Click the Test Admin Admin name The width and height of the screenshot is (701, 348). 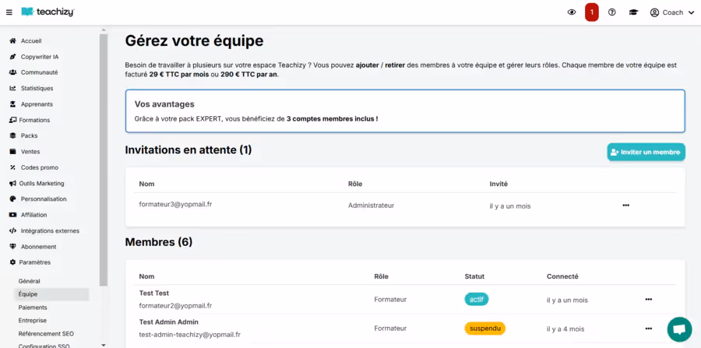click(169, 322)
